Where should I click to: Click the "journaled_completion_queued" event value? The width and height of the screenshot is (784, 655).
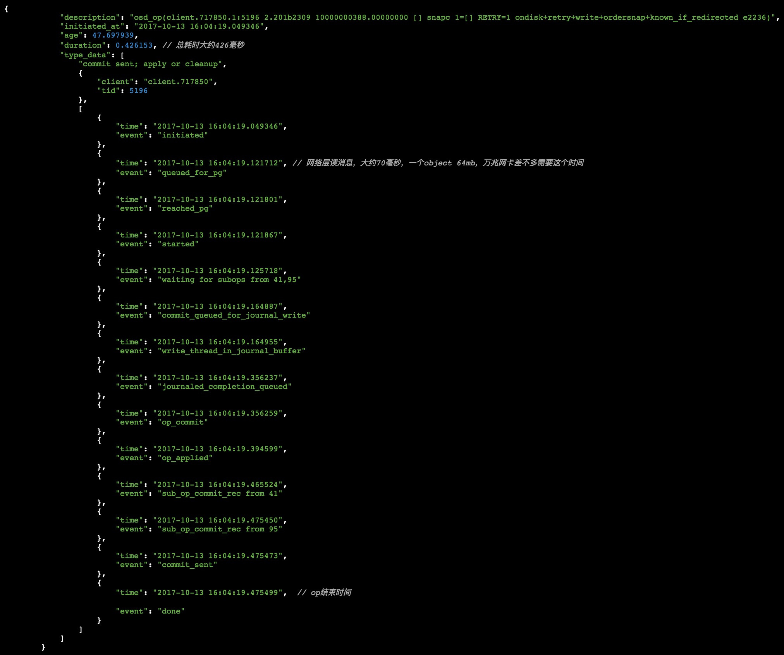[224, 387]
